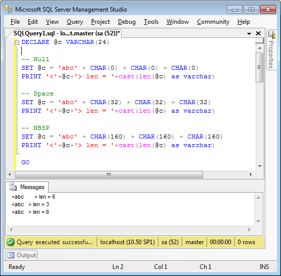Click Messages pane scroll right arrow
Viewport: 281px width, 276px height.
250,229
